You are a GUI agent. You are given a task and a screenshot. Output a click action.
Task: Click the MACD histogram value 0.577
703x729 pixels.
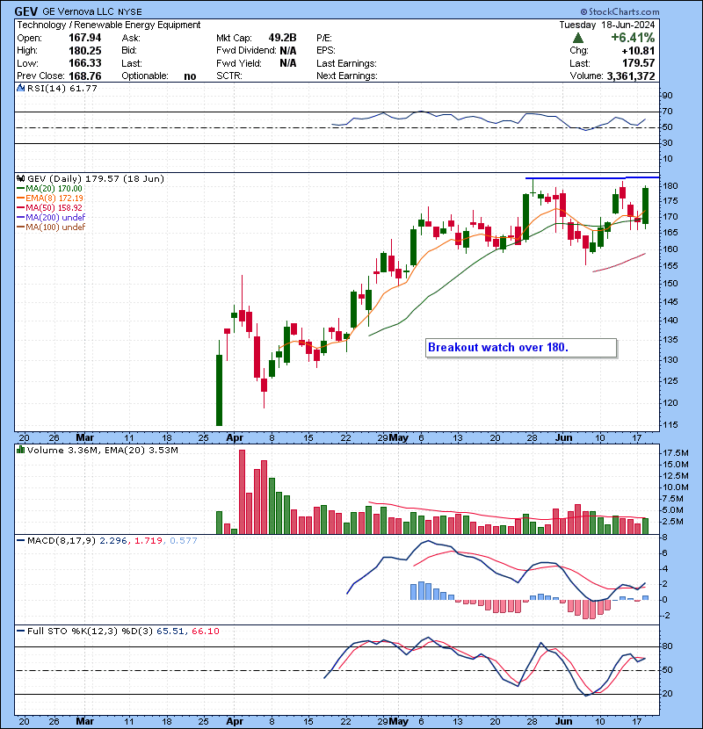point(184,541)
